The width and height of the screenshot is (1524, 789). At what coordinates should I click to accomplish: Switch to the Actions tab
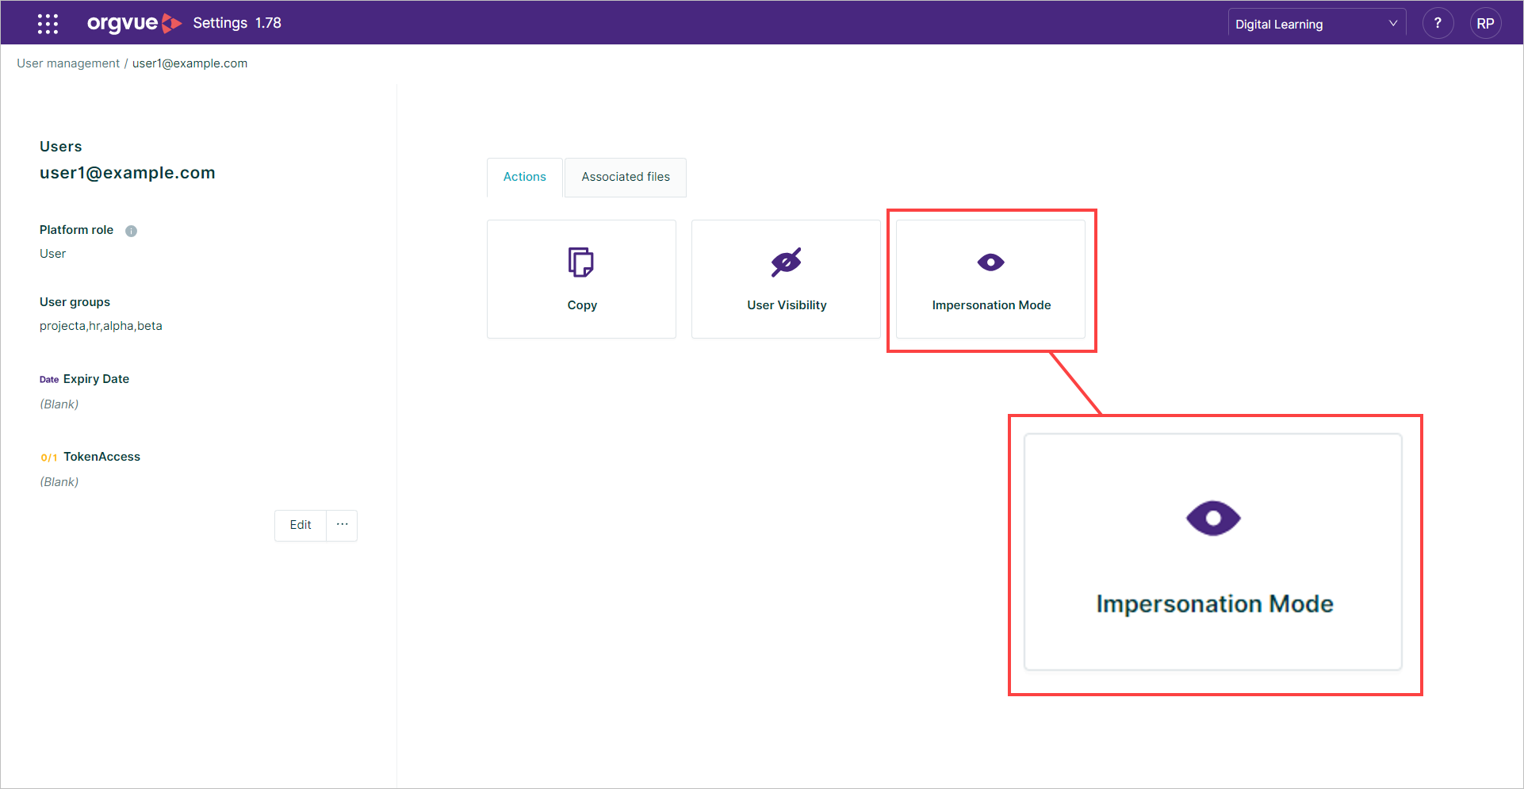(525, 177)
